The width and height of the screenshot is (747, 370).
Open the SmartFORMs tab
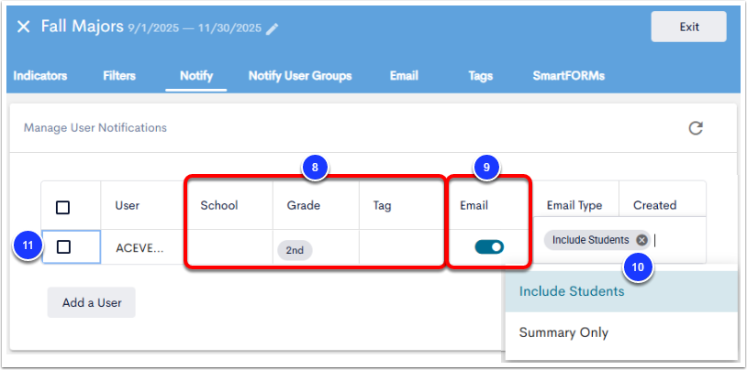569,76
